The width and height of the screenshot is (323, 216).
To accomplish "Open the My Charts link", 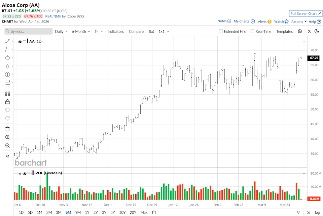I will pyautogui.click(x=242, y=21).
